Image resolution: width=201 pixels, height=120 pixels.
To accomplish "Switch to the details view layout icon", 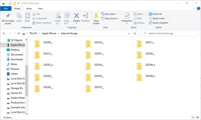I will tap(193, 117).
